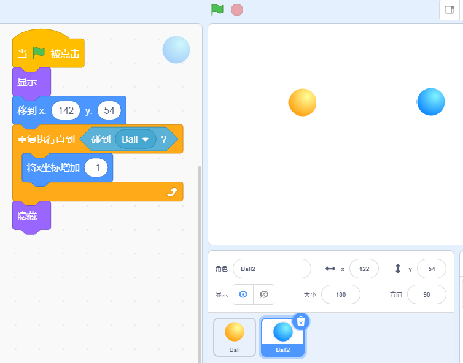This screenshot has width=463, height=363.
Task: Edit sprite size field 100
Action: 341,294
